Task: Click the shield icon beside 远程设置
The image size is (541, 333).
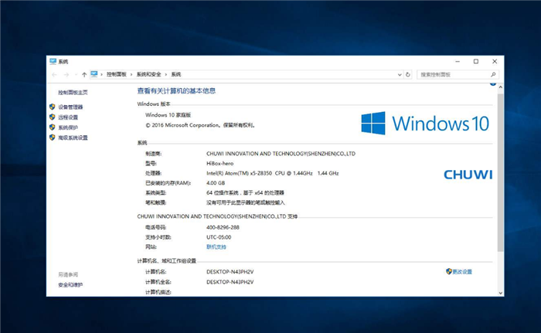Action: pyautogui.click(x=52, y=117)
